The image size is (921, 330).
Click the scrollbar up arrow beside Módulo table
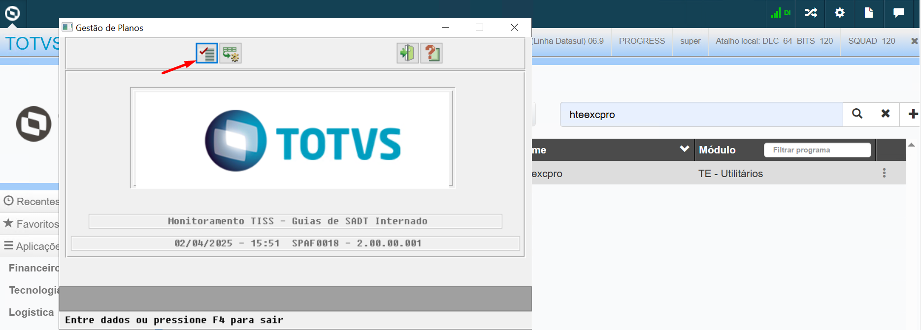coord(912,145)
